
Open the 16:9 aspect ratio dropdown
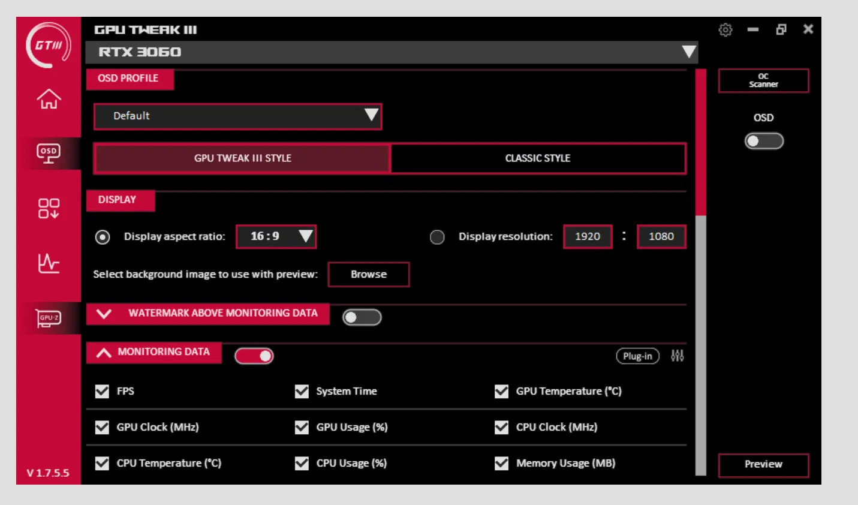pos(276,236)
